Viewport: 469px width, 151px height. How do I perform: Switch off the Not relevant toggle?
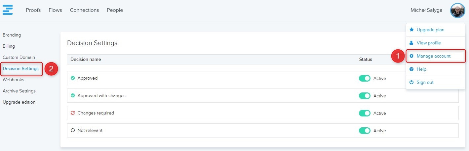[365, 131]
